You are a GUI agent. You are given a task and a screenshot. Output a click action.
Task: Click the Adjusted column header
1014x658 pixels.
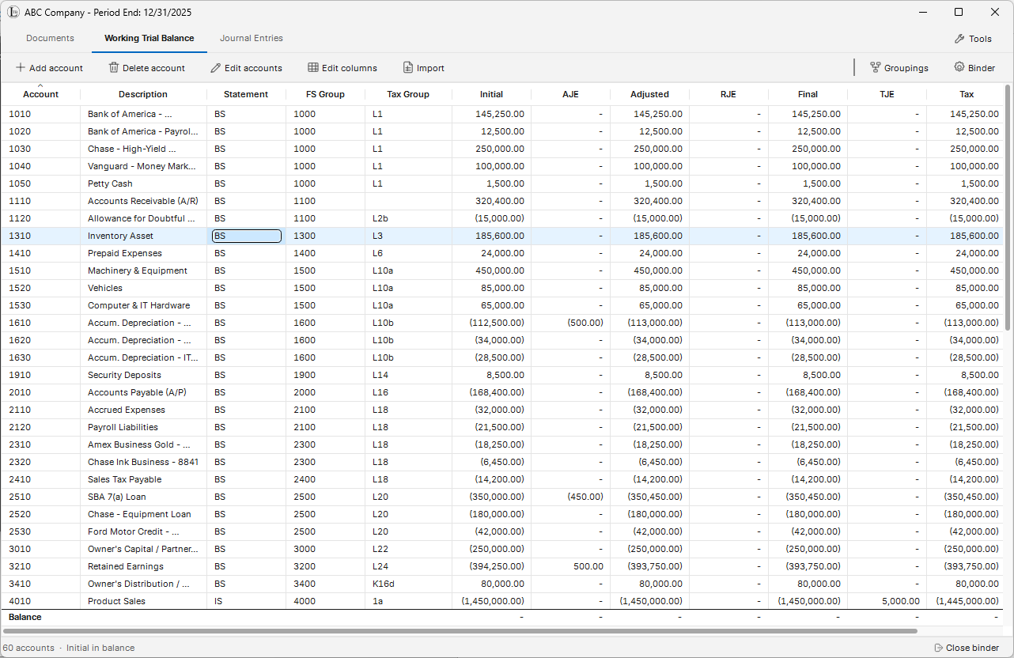tap(649, 94)
